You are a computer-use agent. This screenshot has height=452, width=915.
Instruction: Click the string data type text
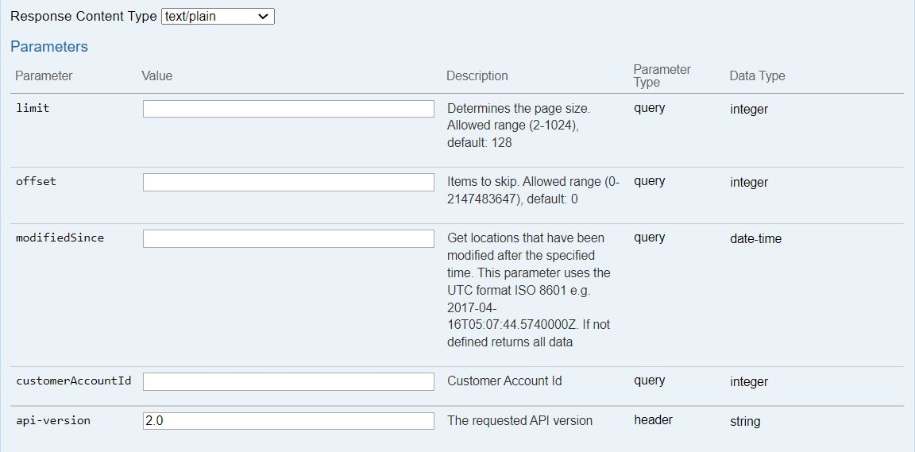coord(745,421)
